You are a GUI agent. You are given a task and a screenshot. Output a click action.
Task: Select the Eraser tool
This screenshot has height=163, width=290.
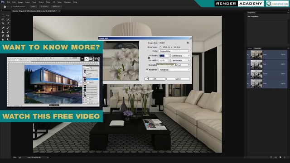(x=3, y=36)
